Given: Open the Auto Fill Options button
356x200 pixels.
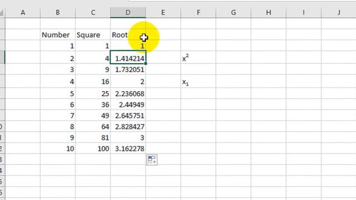Looking at the screenshot, I should [x=152, y=160].
